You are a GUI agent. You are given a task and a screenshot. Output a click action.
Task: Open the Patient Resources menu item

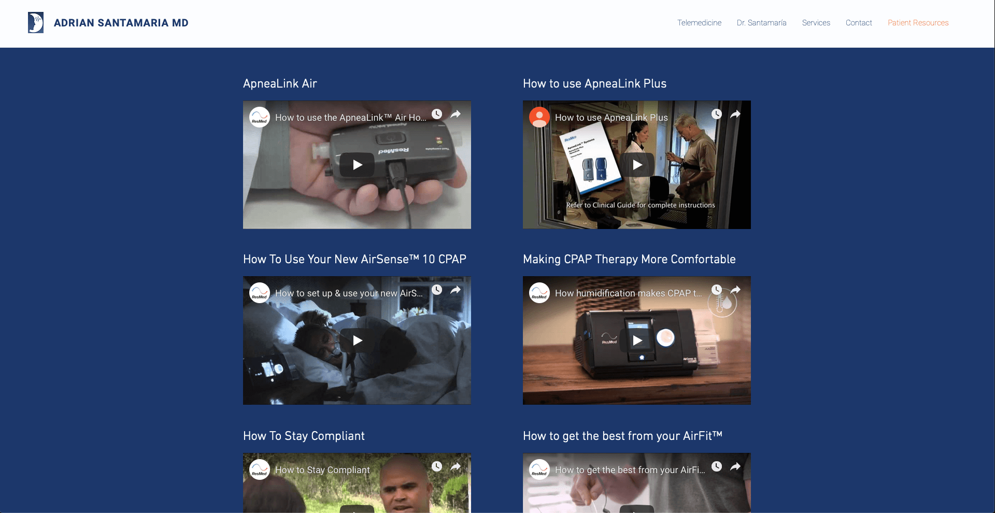point(918,23)
